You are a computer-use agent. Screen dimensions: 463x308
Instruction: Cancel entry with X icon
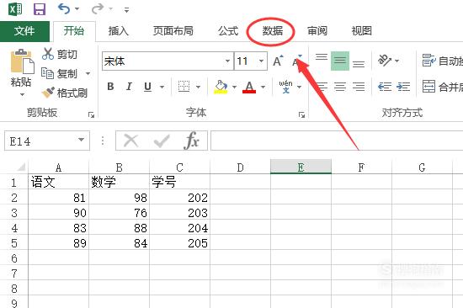point(131,141)
